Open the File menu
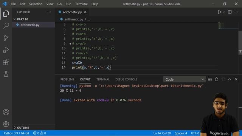This screenshot has width=242, height=136. pyautogui.click(x=13, y=4)
